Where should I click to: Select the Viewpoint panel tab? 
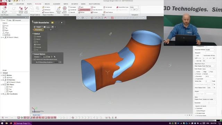pos(17,20)
